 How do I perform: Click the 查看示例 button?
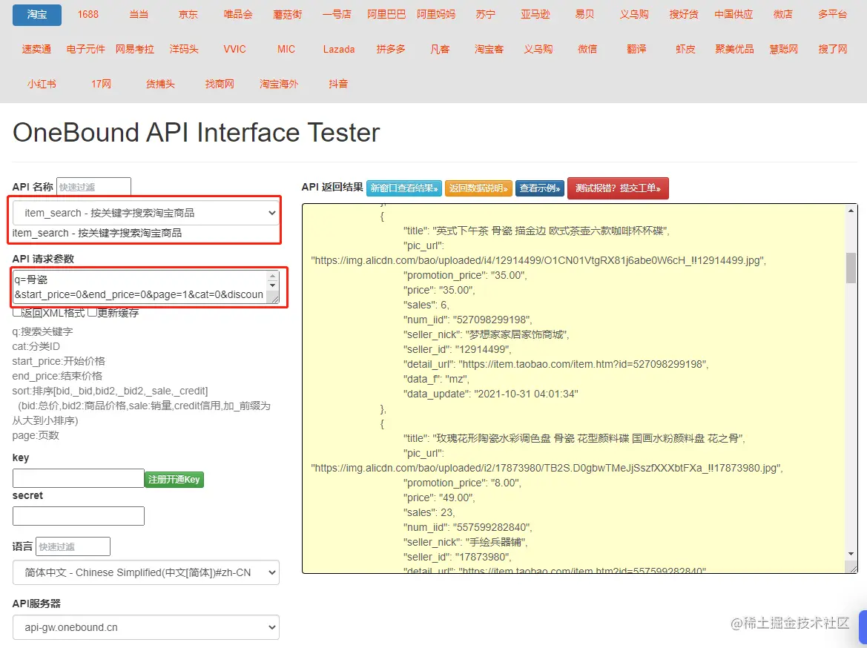tap(540, 188)
